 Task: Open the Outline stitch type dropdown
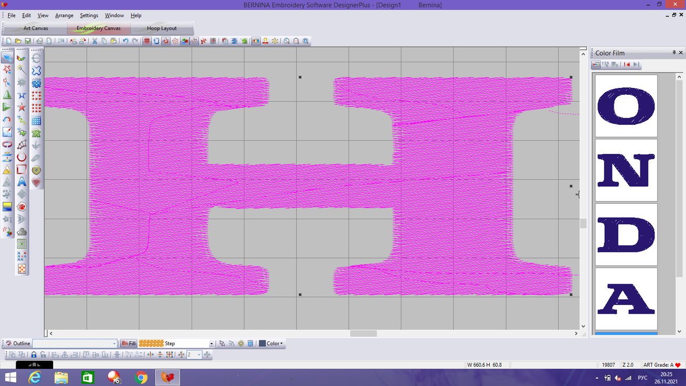[x=114, y=344]
